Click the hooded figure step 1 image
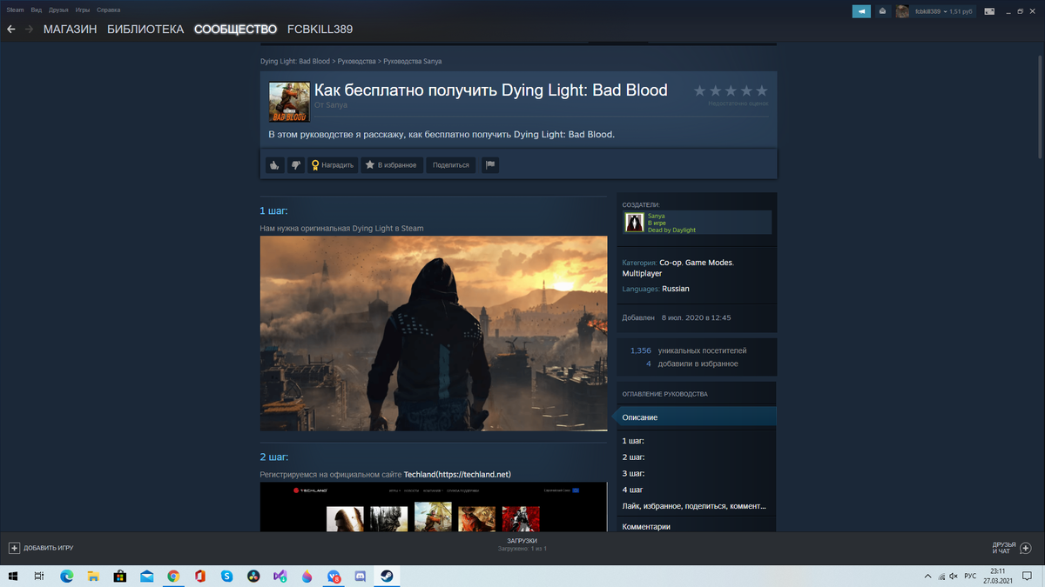Viewport: 1045px width, 587px height. (x=434, y=334)
